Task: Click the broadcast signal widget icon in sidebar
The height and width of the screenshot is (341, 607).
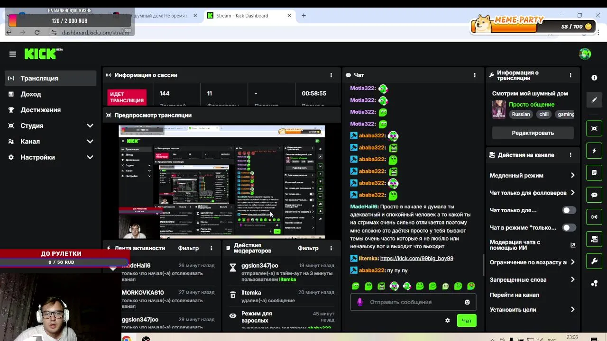Action: pos(594,217)
